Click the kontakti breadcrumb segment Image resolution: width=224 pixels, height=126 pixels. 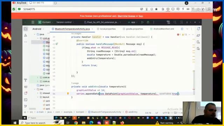point(80,112)
